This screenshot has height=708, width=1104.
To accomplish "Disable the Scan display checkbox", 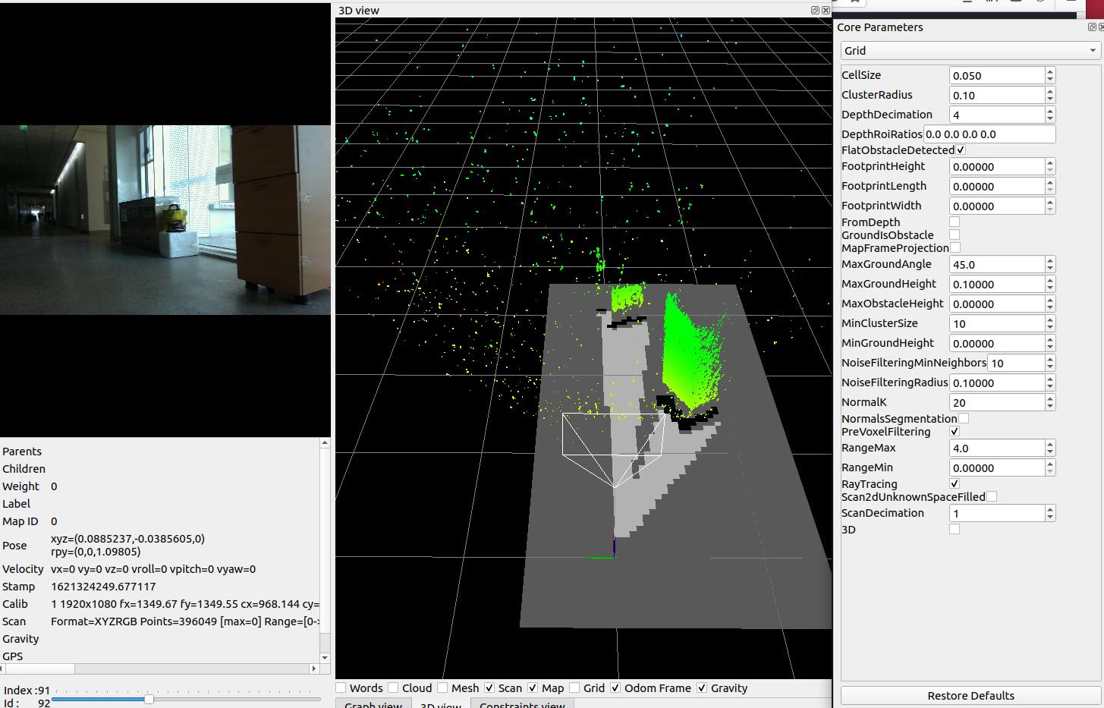I will click(490, 688).
